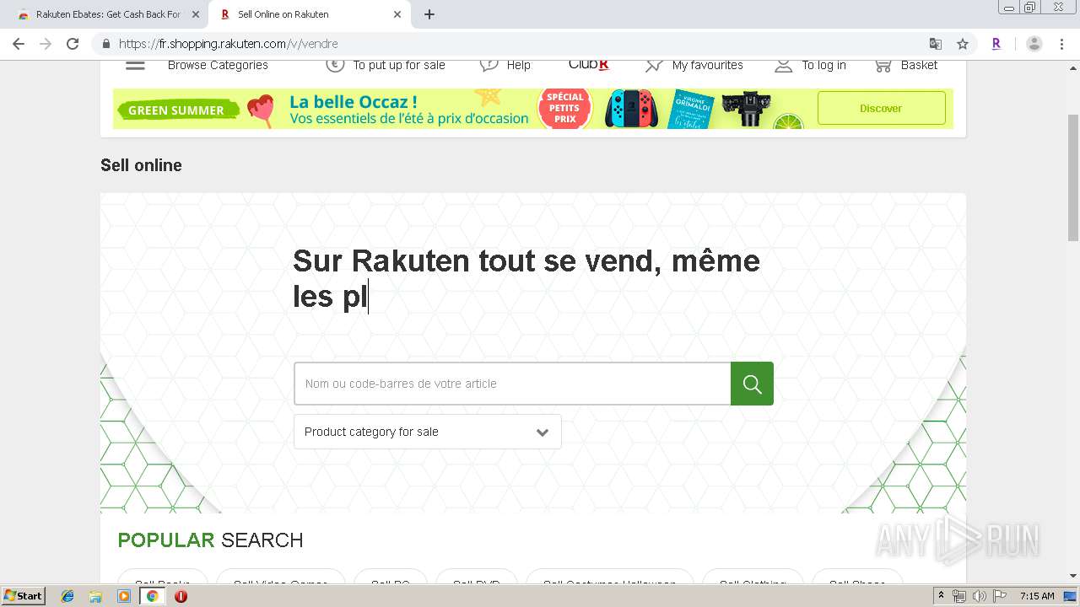1080x607 pixels.
Task: Open the Club R logo
Action: [x=589, y=65]
